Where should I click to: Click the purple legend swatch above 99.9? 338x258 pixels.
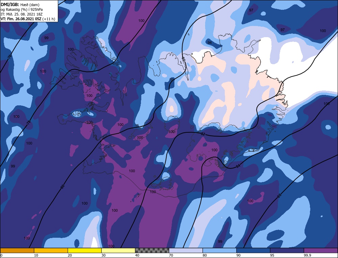321,251
